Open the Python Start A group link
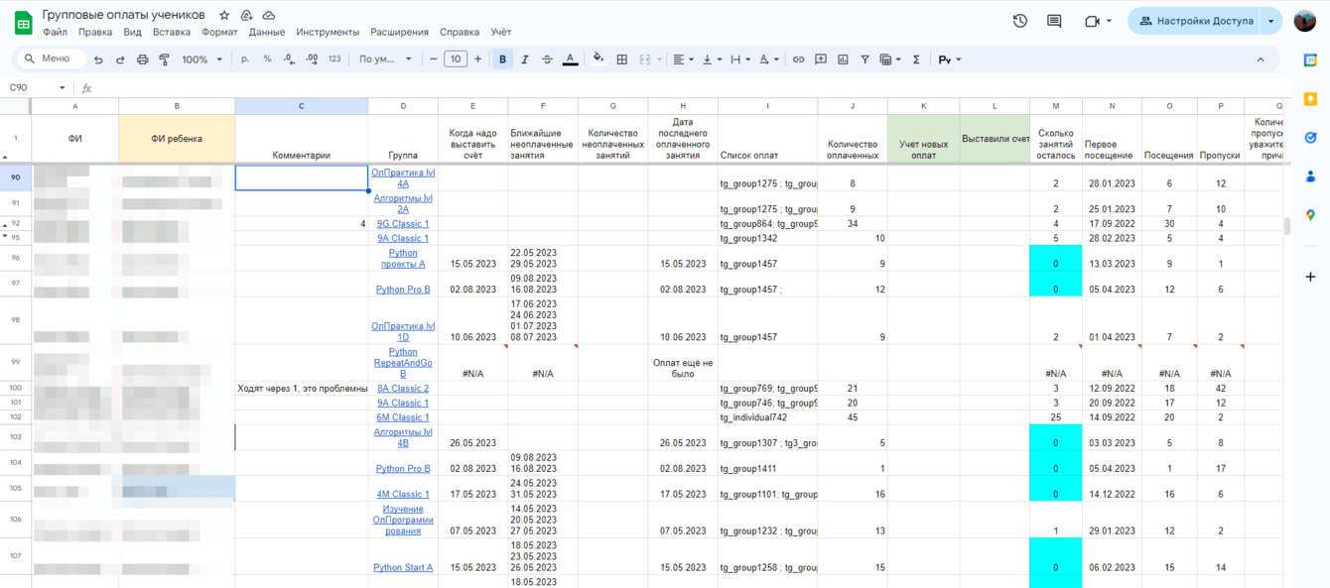Image resolution: width=1330 pixels, height=588 pixels. [x=403, y=568]
